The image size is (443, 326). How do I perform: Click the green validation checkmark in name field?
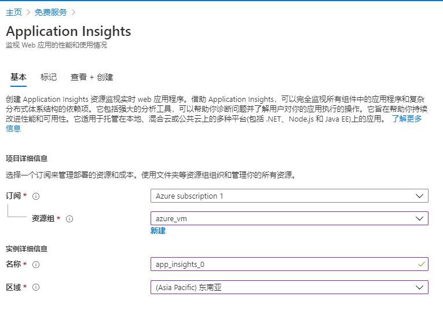pos(421,264)
